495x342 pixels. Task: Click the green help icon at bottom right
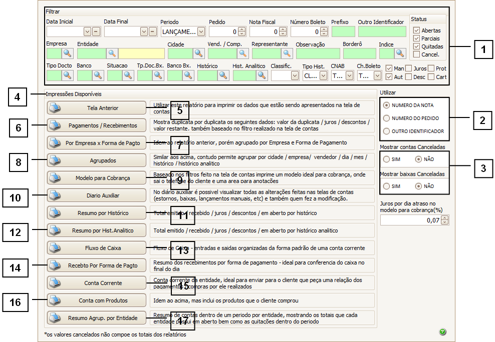click(x=443, y=332)
